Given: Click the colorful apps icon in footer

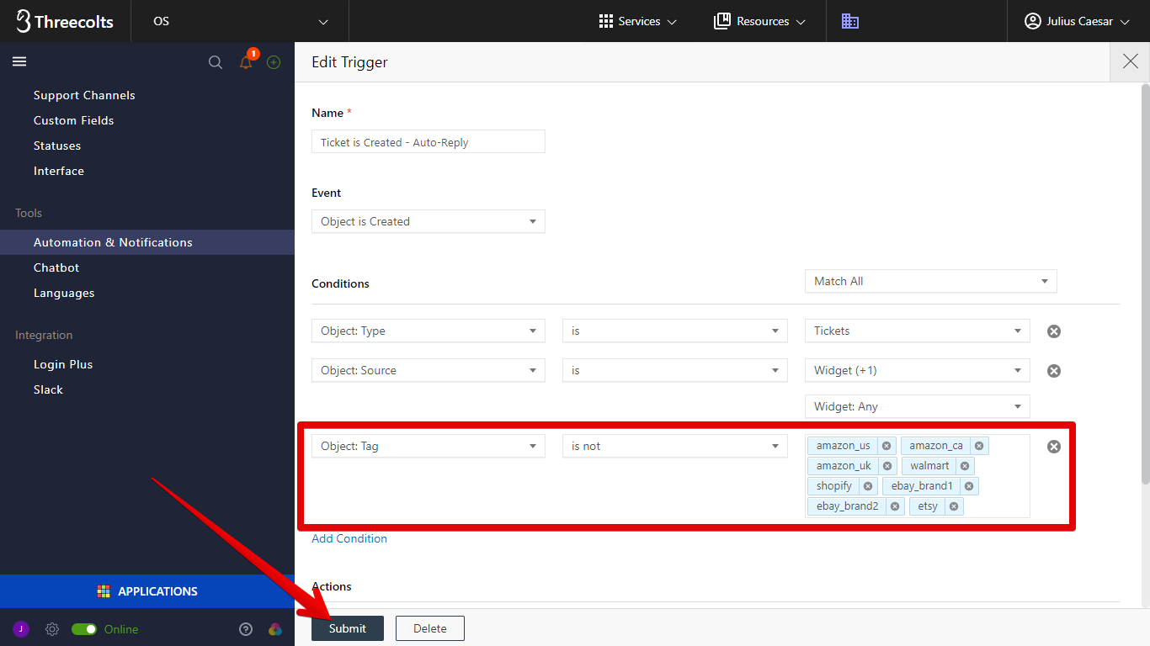Looking at the screenshot, I should 275,629.
